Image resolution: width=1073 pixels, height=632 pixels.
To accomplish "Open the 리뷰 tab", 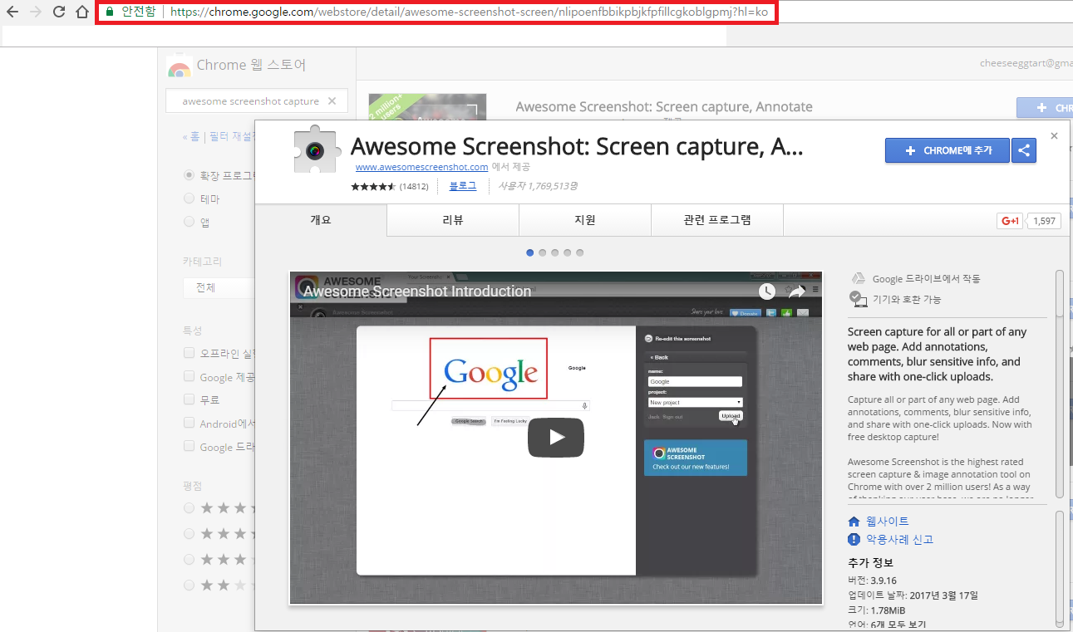I will pyautogui.click(x=453, y=220).
